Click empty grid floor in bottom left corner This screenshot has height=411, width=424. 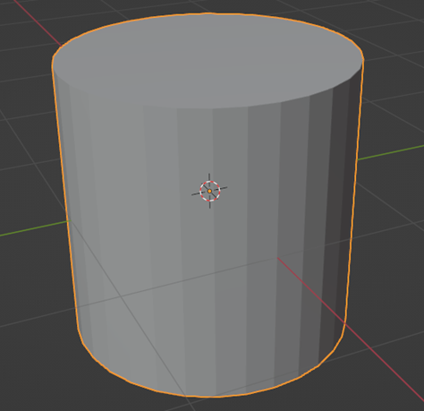coord(30,373)
